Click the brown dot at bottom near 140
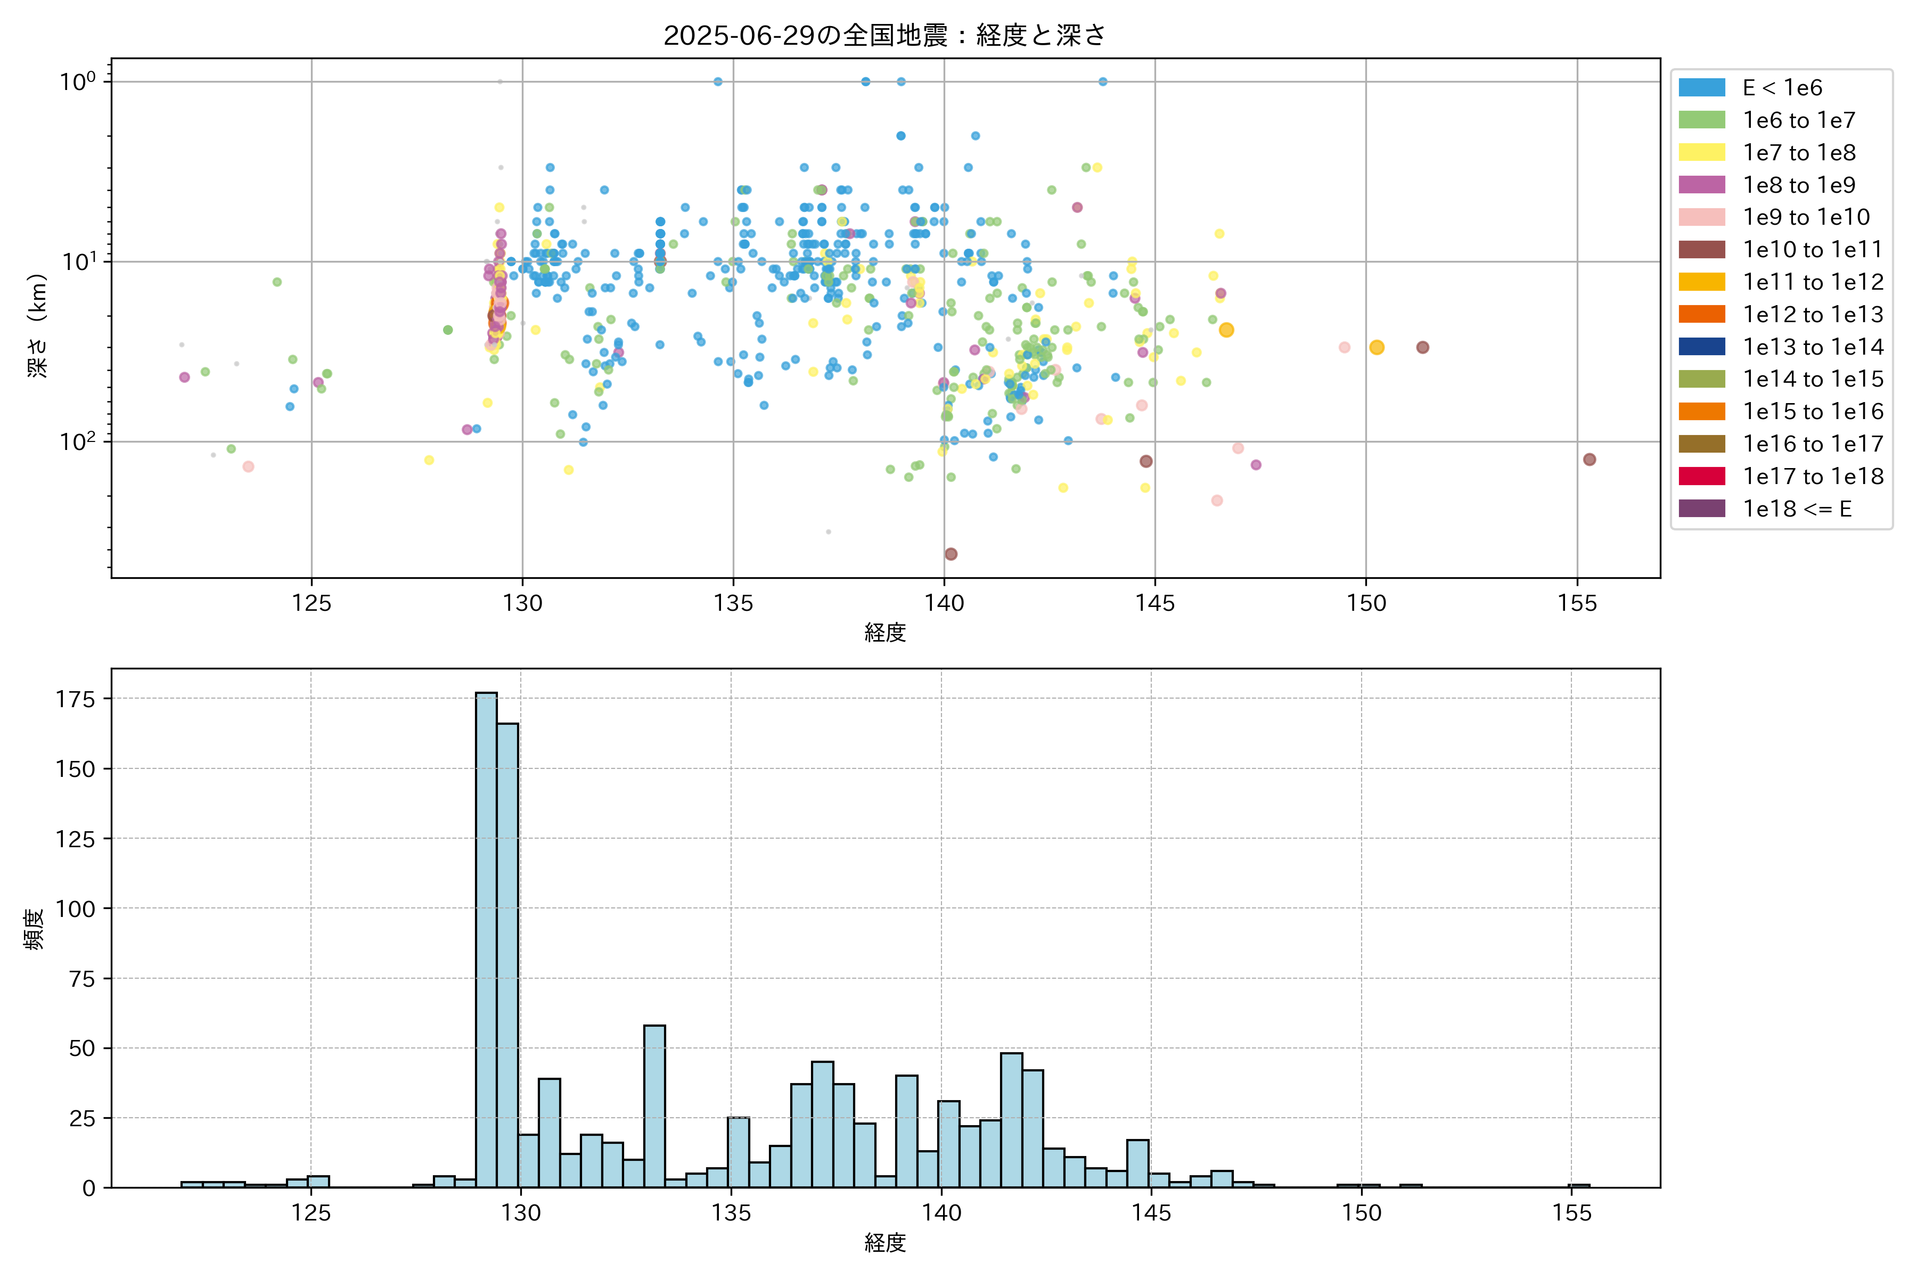 click(951, 554)
